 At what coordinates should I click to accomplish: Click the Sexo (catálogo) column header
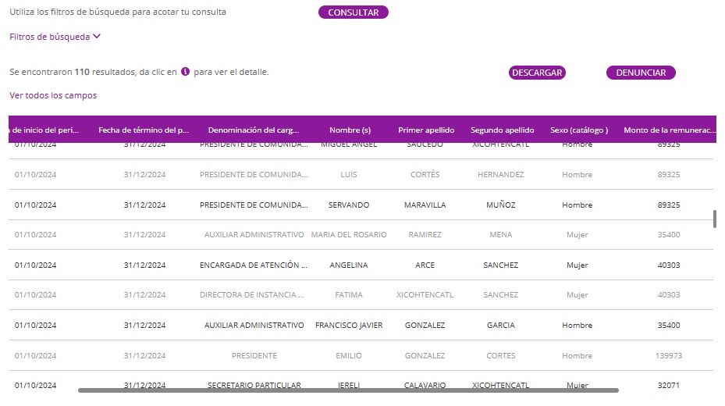point(578,130)
